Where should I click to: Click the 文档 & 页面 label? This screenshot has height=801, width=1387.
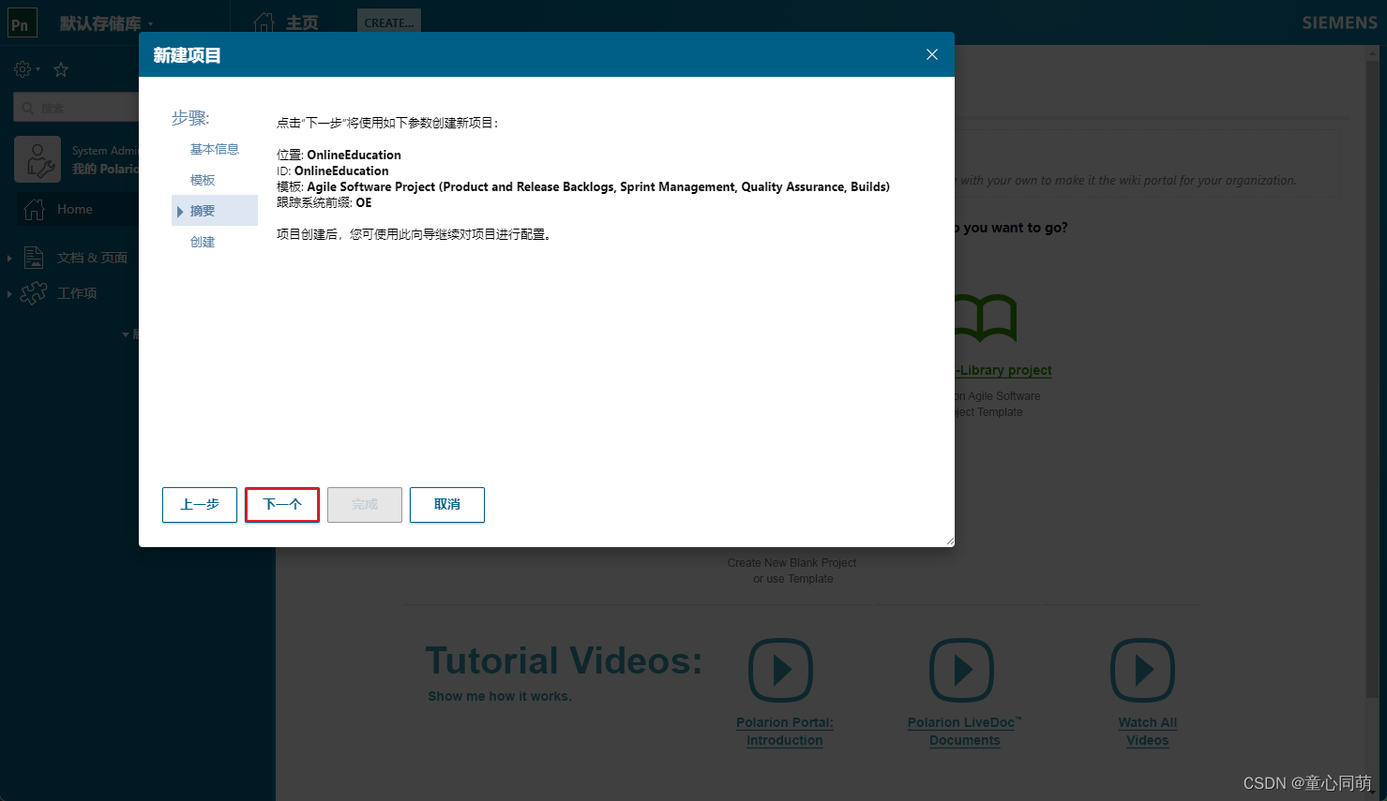tap(92, 258)
